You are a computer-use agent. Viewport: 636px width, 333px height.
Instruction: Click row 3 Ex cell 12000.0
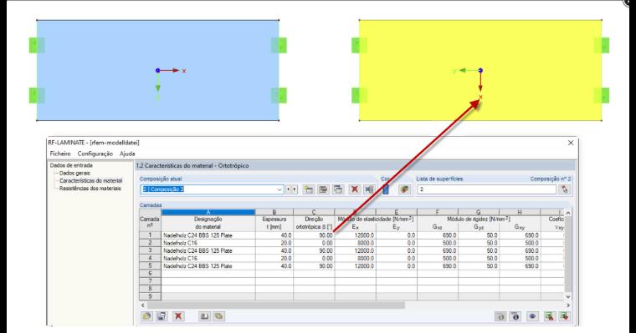[356, 250]
